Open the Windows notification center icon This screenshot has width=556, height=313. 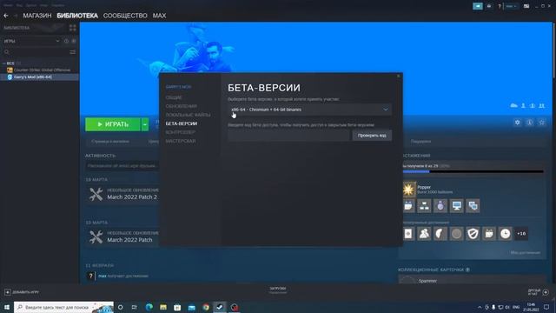[x=546, y=307]
